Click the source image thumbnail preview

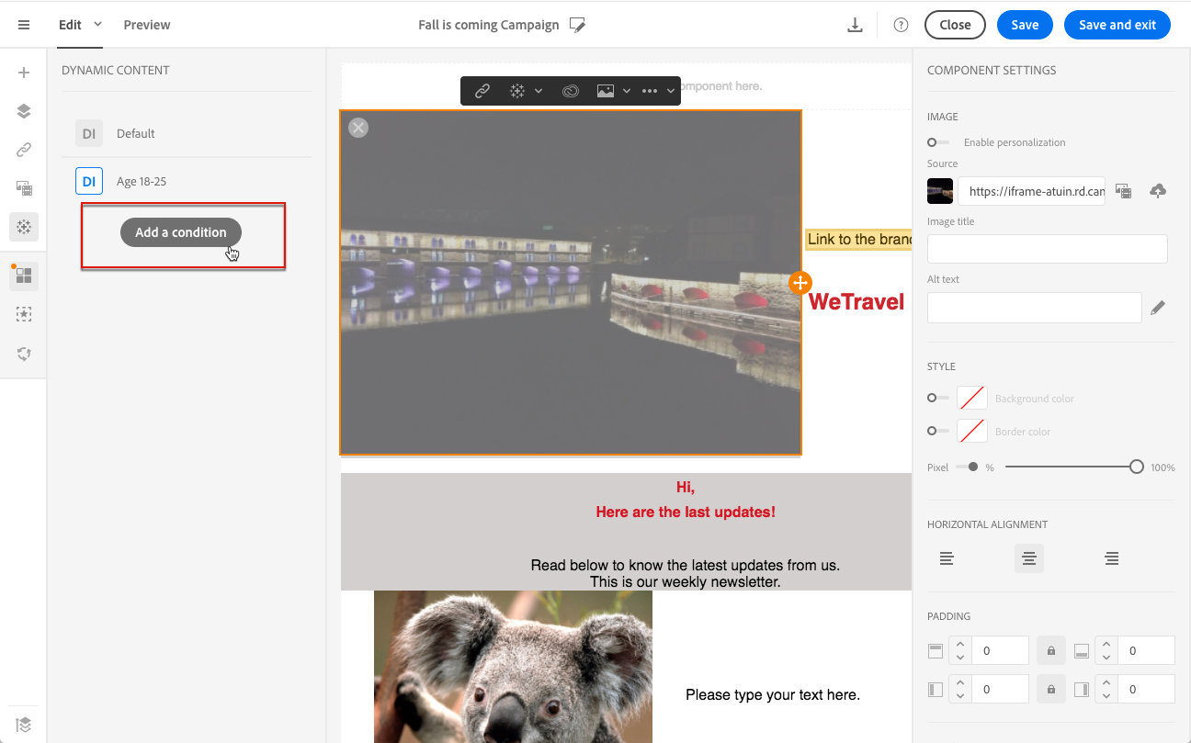[x=940, y=191]
